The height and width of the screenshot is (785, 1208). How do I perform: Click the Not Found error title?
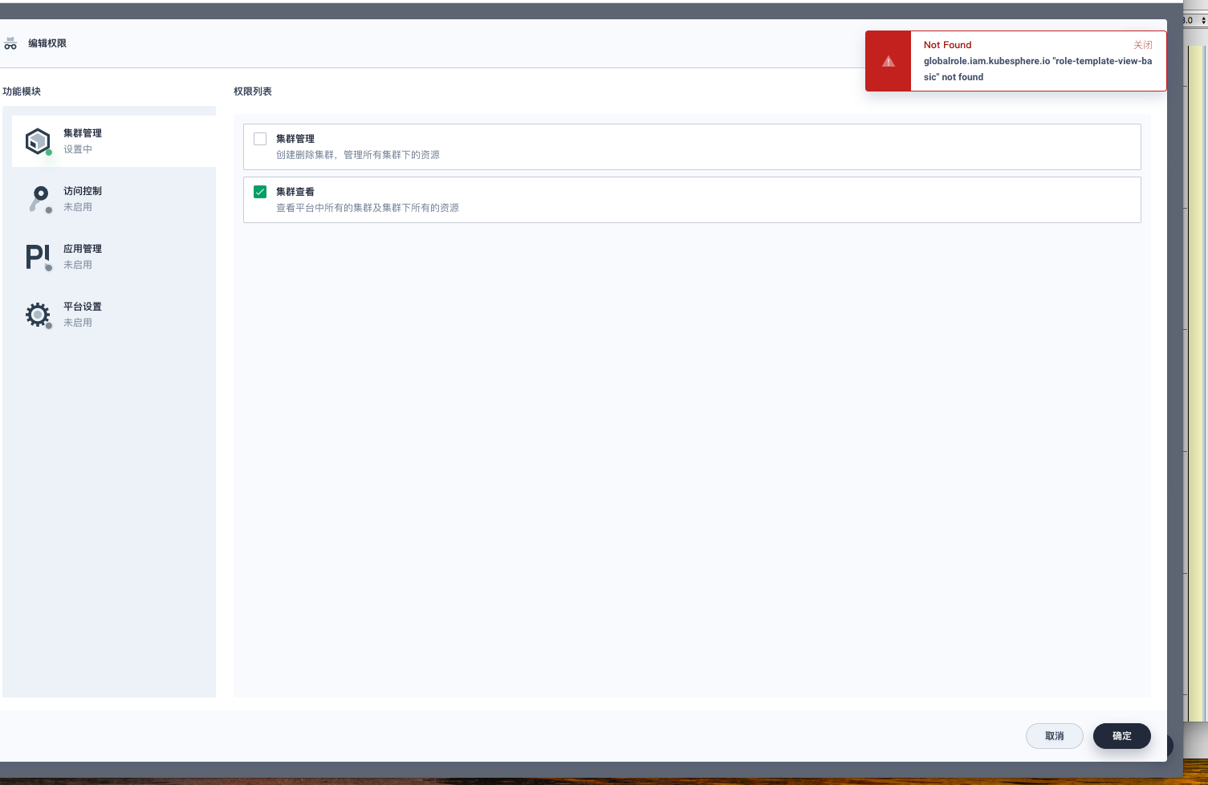947,45
